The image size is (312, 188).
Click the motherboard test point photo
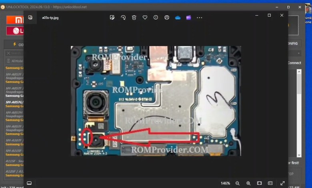[x=156, y=101]
